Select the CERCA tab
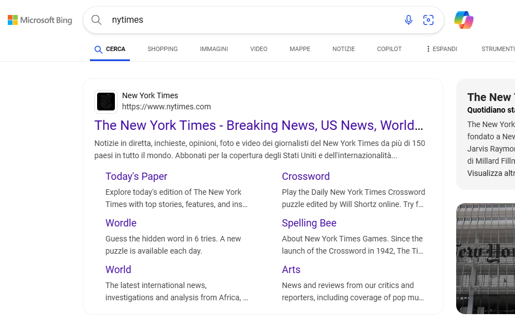The width and height of the screenshot is (515, 323). click(110, 49)
